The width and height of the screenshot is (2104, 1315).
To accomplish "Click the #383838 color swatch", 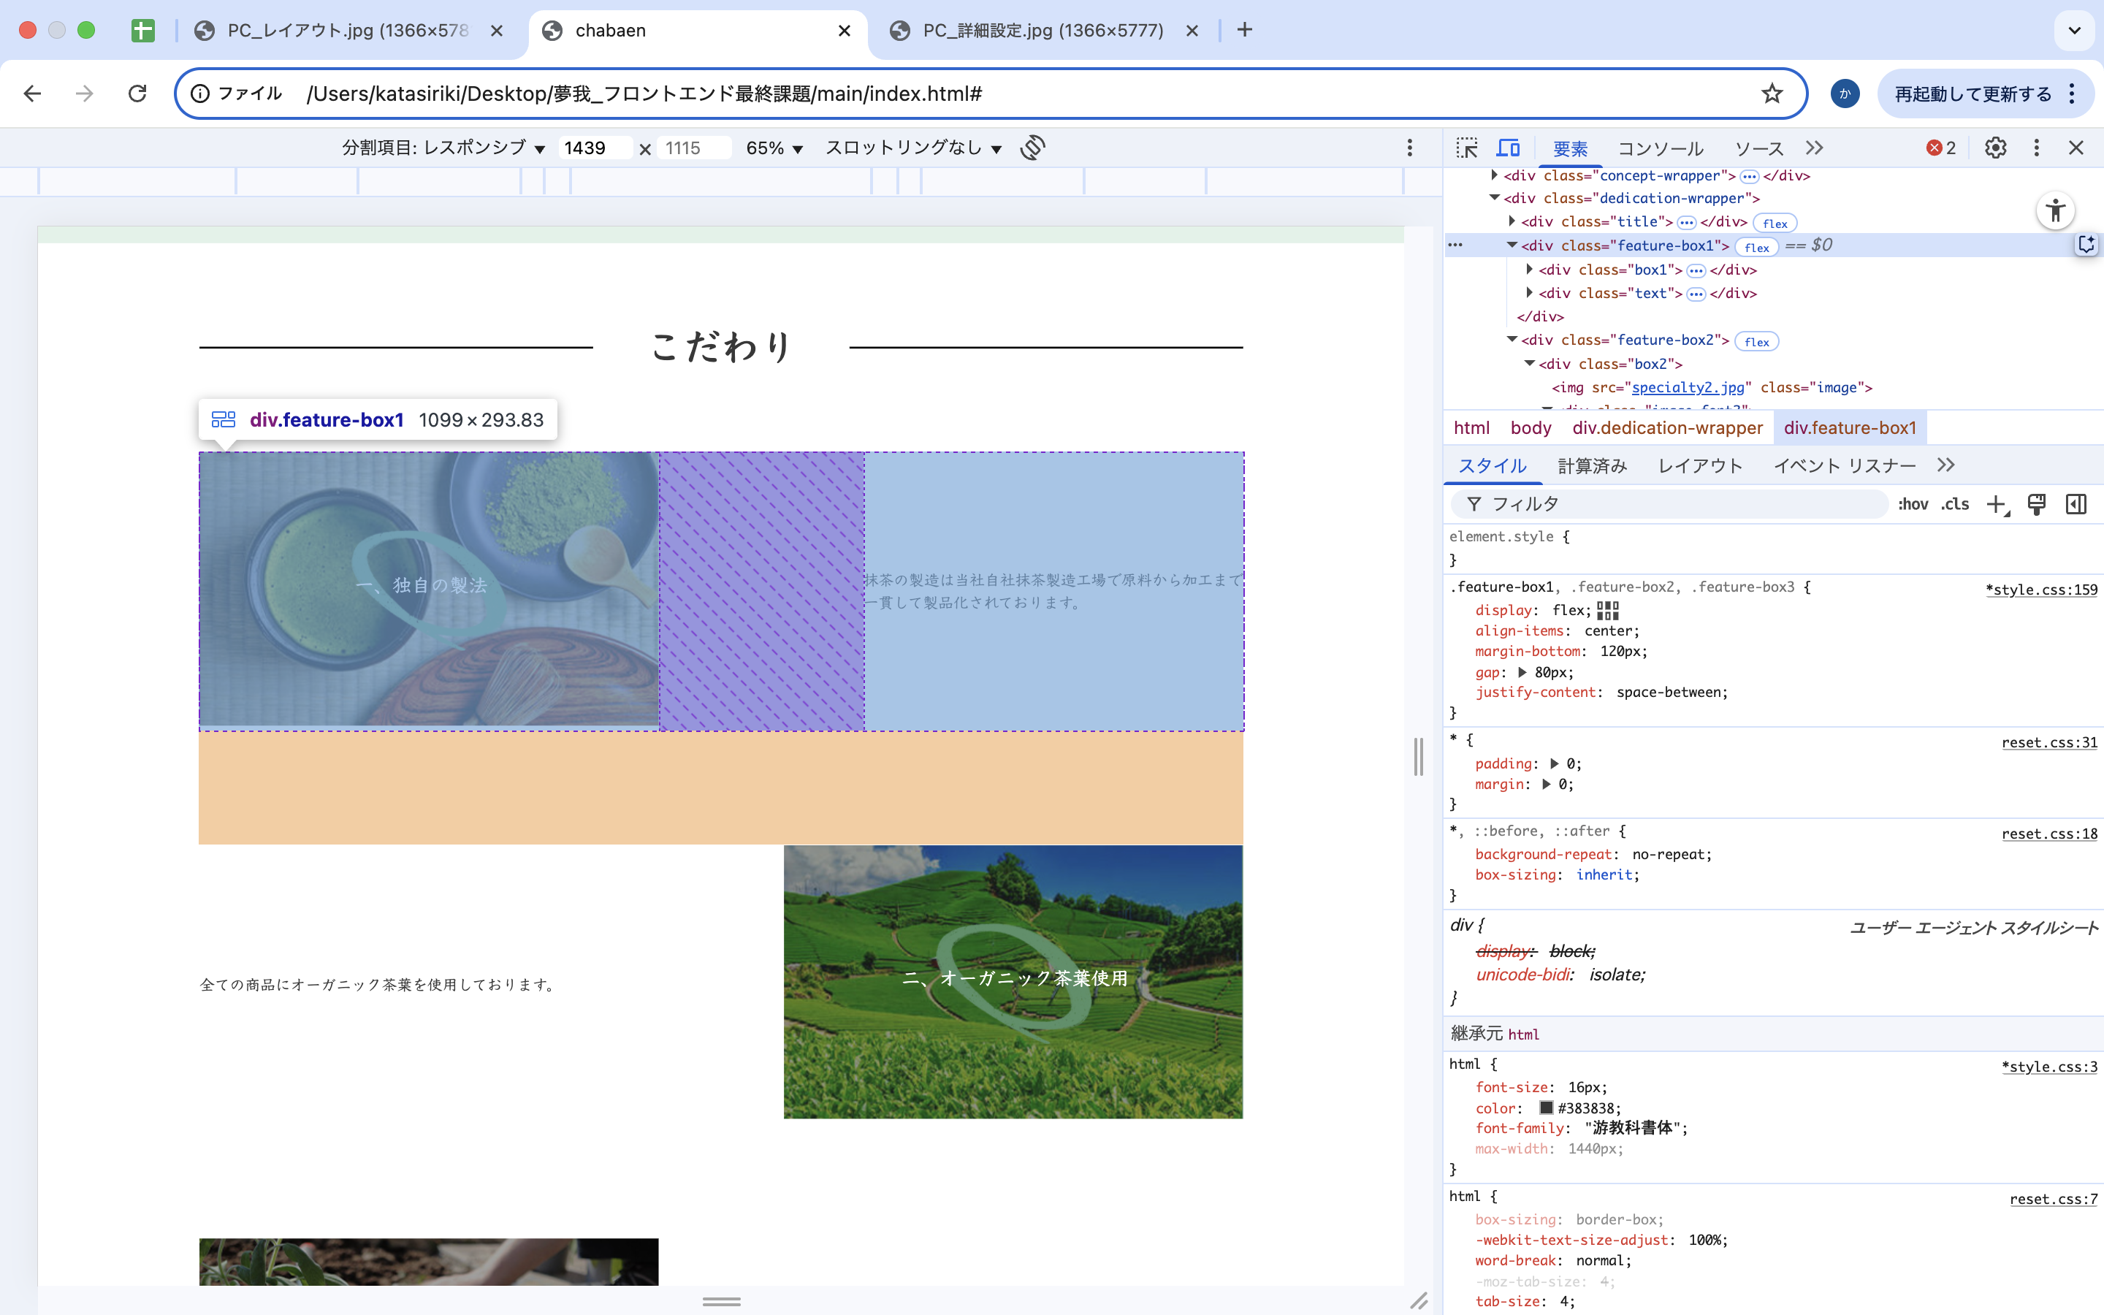I will point(1546,1108).
